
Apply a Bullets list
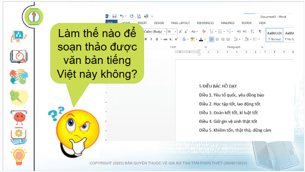click(212, 31)
